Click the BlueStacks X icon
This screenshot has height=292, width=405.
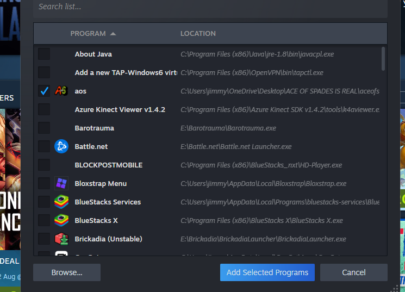click(61, 220)
